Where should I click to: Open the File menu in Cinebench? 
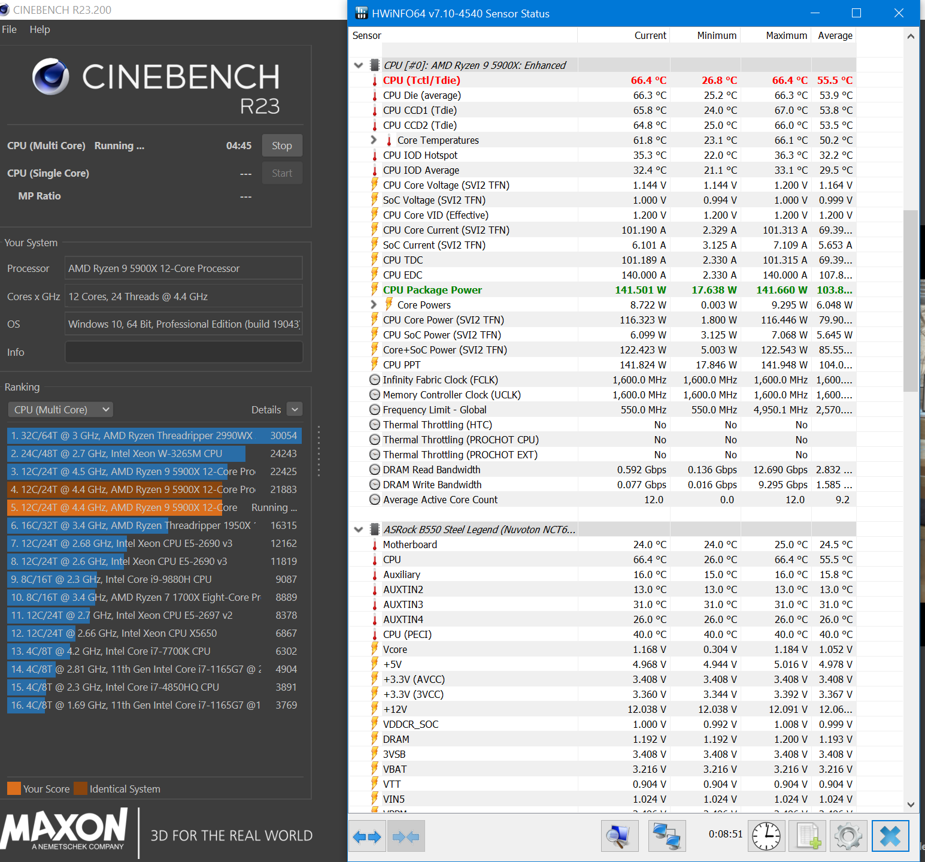point(10,29)
